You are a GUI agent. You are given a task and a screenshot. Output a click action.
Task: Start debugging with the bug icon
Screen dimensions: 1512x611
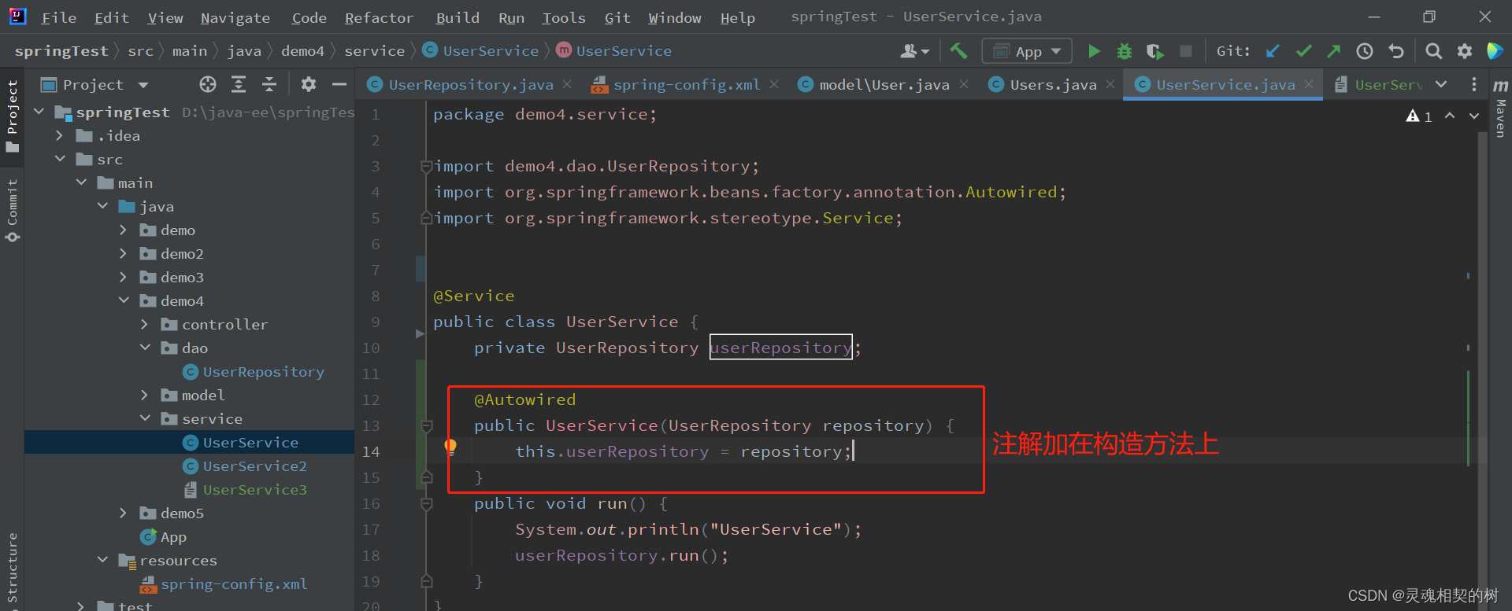click(x=1125, y=51)
